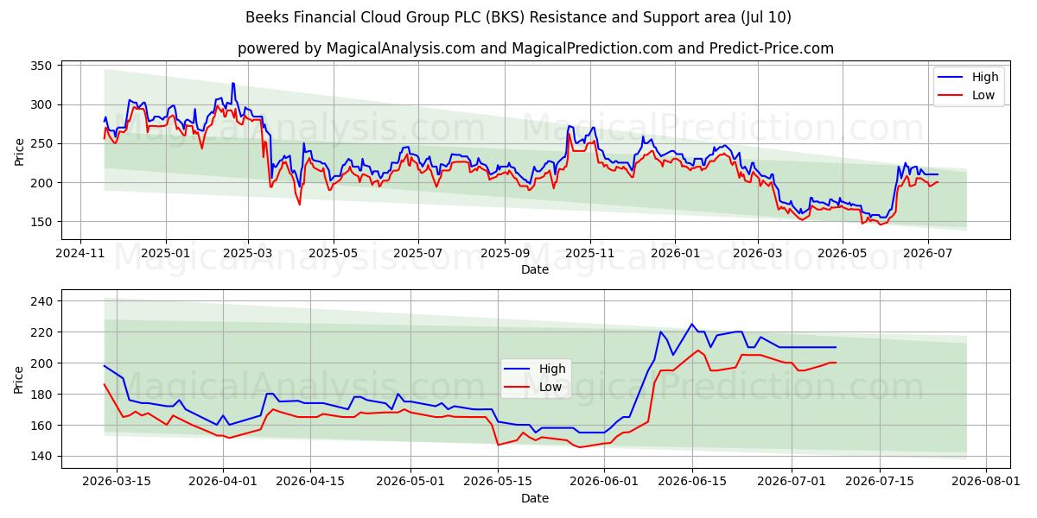
Task: Click the 2024-11 tick label on upper chart
Action: (80, 254)
